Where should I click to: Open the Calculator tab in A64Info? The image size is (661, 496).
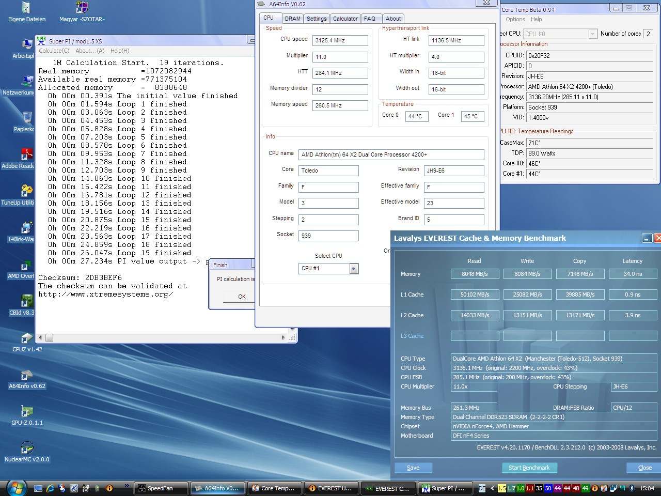pyautogui.click(x=345, y=19)
